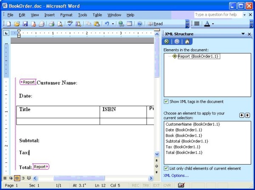Viewport: 255px width, 190px height.
Task: Switch to Web Layout view icon
Action: (x=11, y=178)
